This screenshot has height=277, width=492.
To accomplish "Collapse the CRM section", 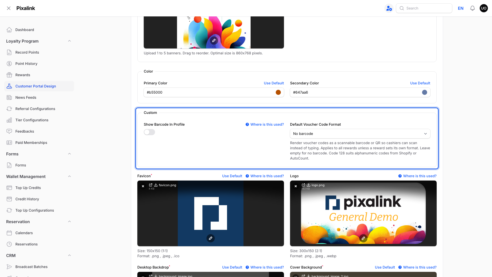I will click(x=69, y=255).
